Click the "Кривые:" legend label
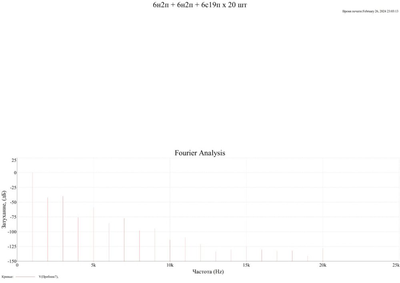 pos(8,277)
